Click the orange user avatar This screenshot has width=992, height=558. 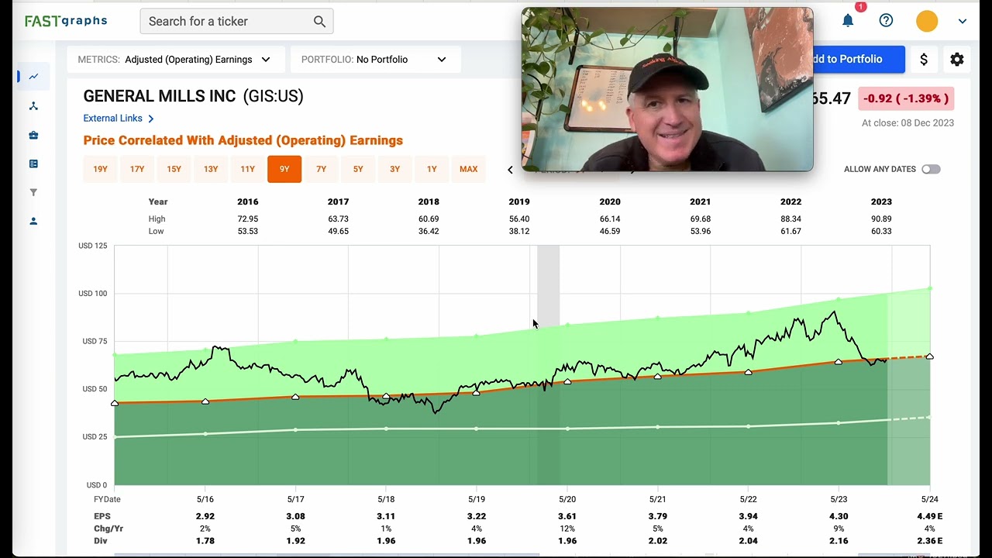[927, 21]
